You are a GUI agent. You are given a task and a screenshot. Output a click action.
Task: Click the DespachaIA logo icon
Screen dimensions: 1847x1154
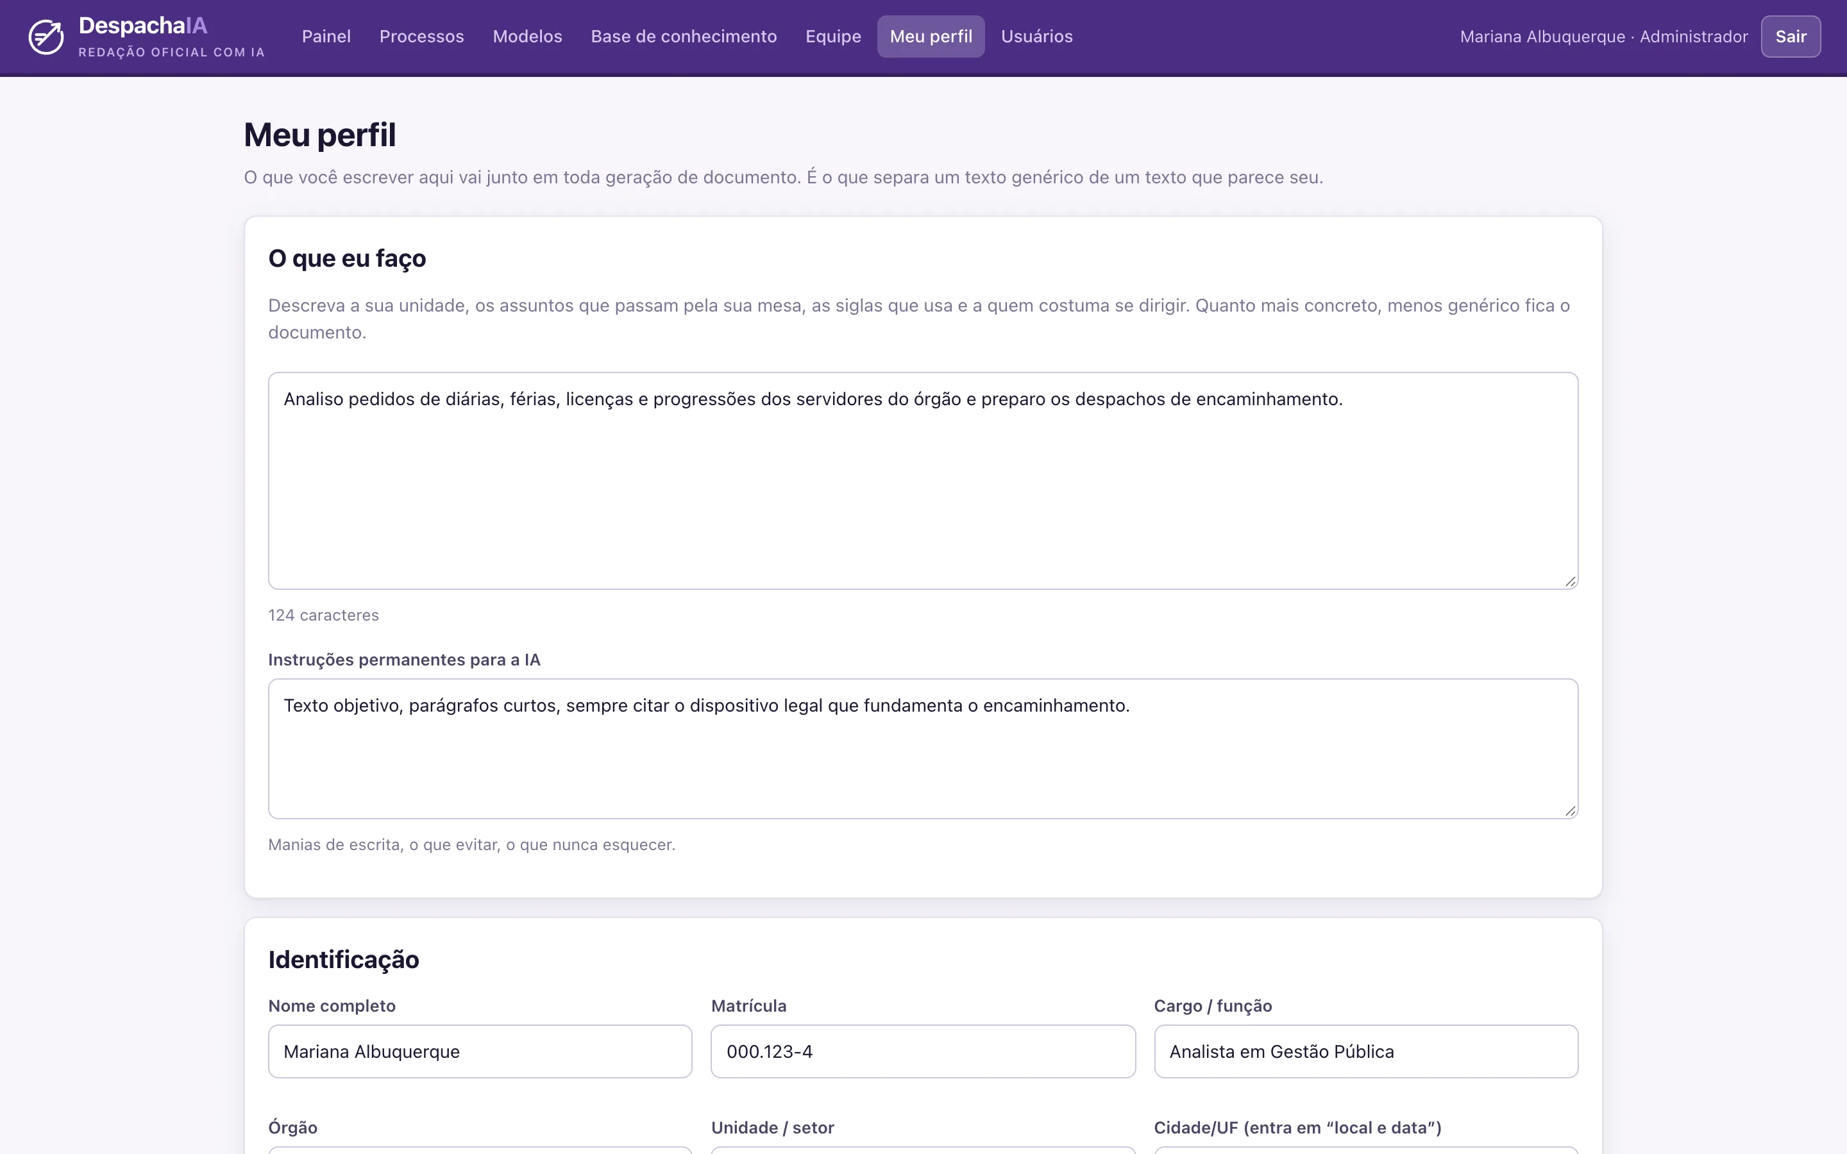(46, 37)
